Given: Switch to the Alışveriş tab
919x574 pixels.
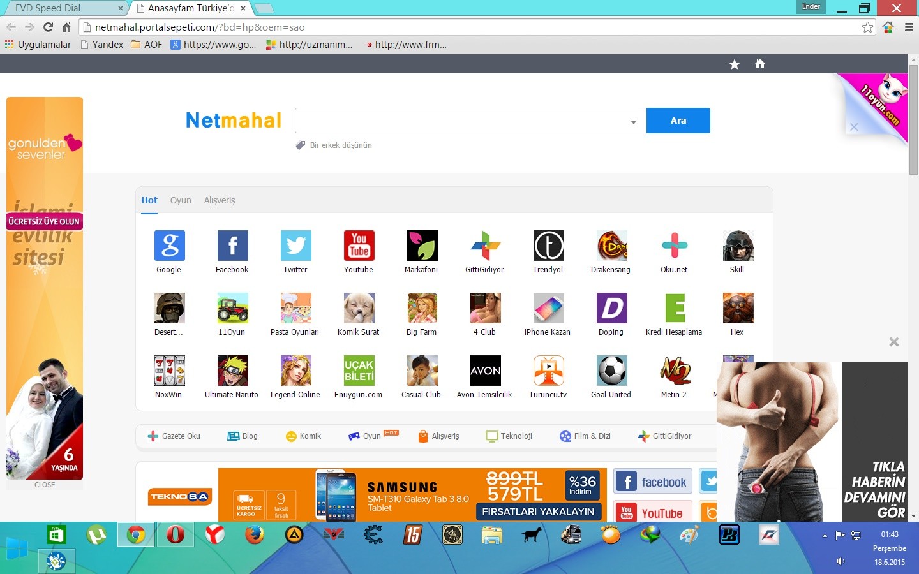Looking at the screenshot, I should [220, 200].
